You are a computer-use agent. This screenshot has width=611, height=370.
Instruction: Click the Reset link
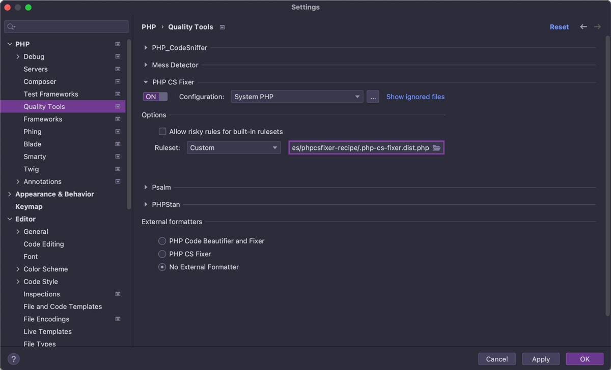[559, 26]
